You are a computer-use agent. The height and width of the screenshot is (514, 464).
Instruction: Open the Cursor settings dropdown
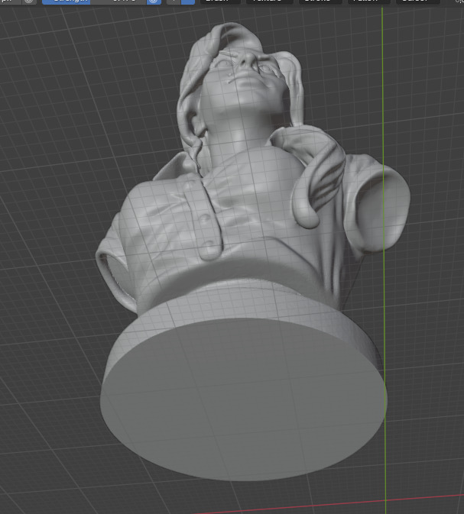(x=417, y=2)
